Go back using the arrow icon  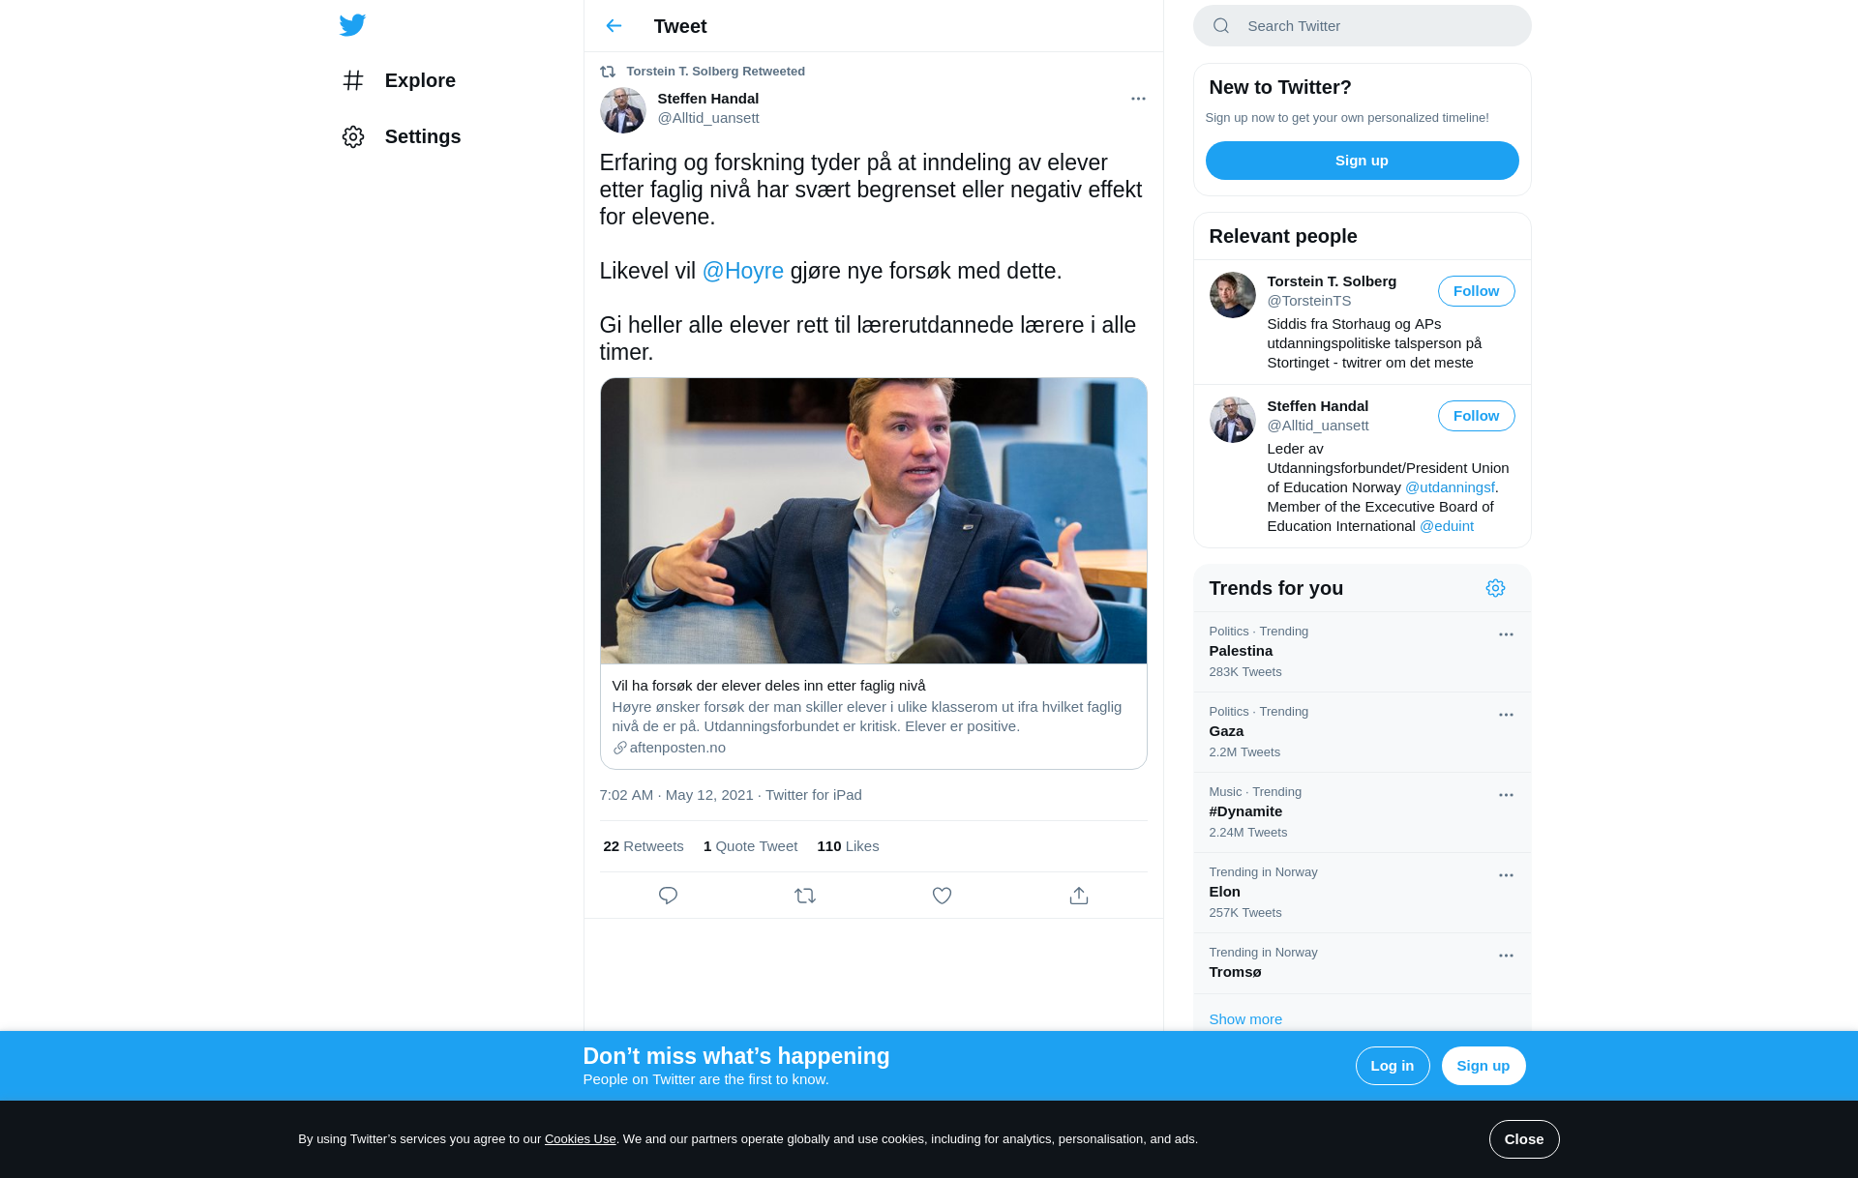click(614, 26)
